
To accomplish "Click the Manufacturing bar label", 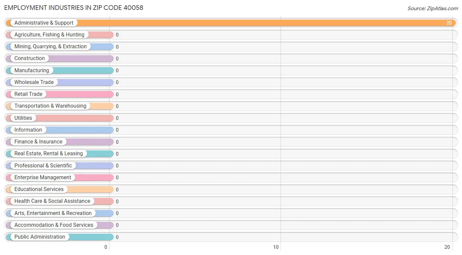I will (32, 71).
